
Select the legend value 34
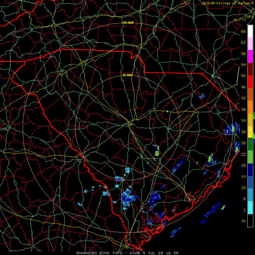(243, 121)
